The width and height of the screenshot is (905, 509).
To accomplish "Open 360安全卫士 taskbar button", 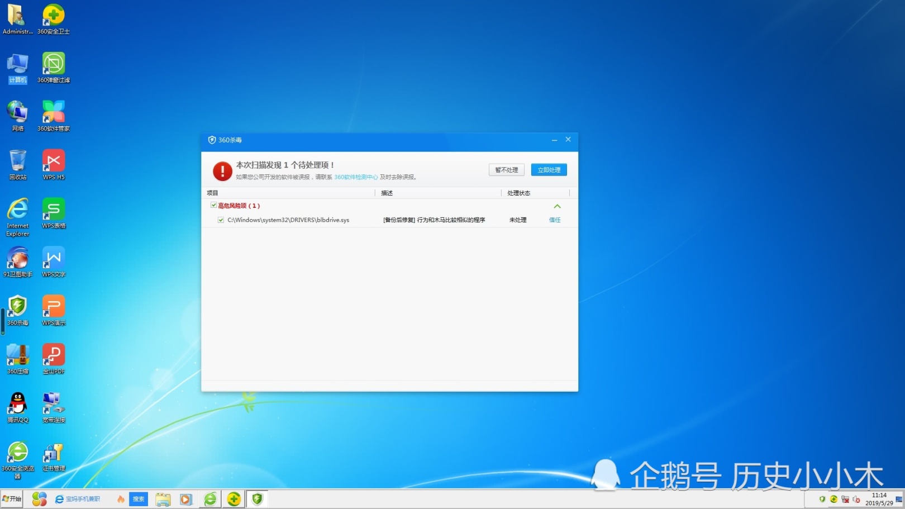I will 234,499.
